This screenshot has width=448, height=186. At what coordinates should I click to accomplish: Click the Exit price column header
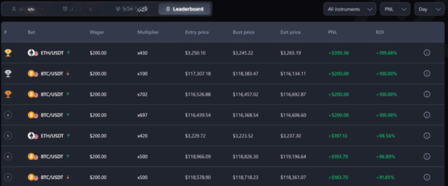[290, 32]
